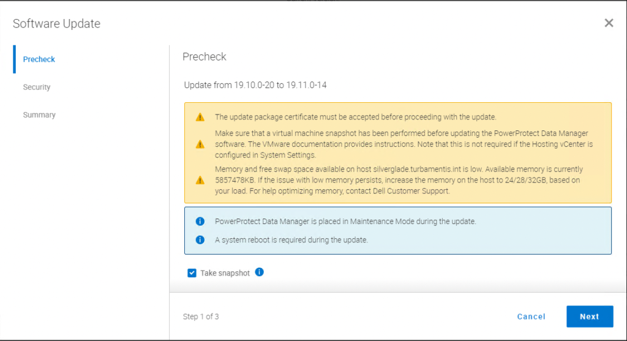Click the system reboot required message

pyautogui.click(x=291, y=240)
